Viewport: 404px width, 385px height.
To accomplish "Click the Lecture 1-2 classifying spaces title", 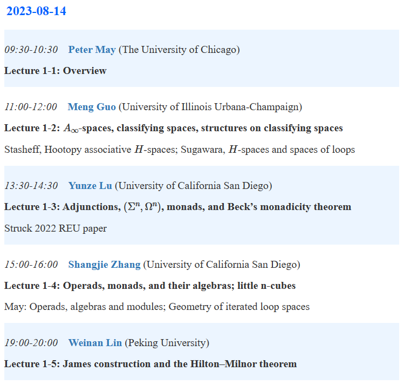I will pyautogui.click(x=173, y=129).
